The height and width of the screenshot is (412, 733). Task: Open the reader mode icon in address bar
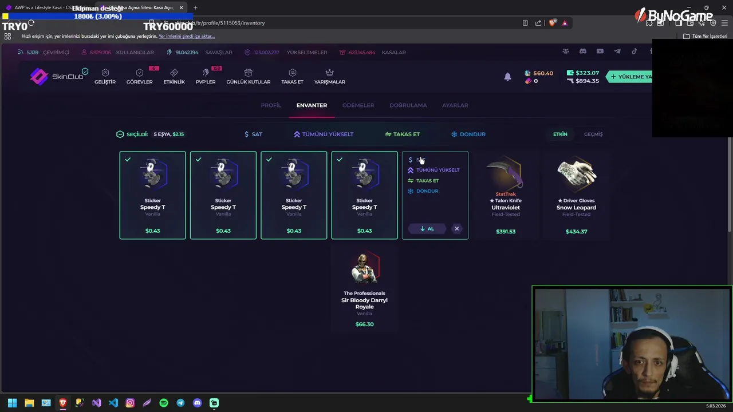tap(525, 23)
